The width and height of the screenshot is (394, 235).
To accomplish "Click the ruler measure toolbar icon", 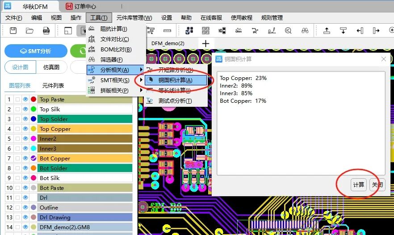I will 168,30.
